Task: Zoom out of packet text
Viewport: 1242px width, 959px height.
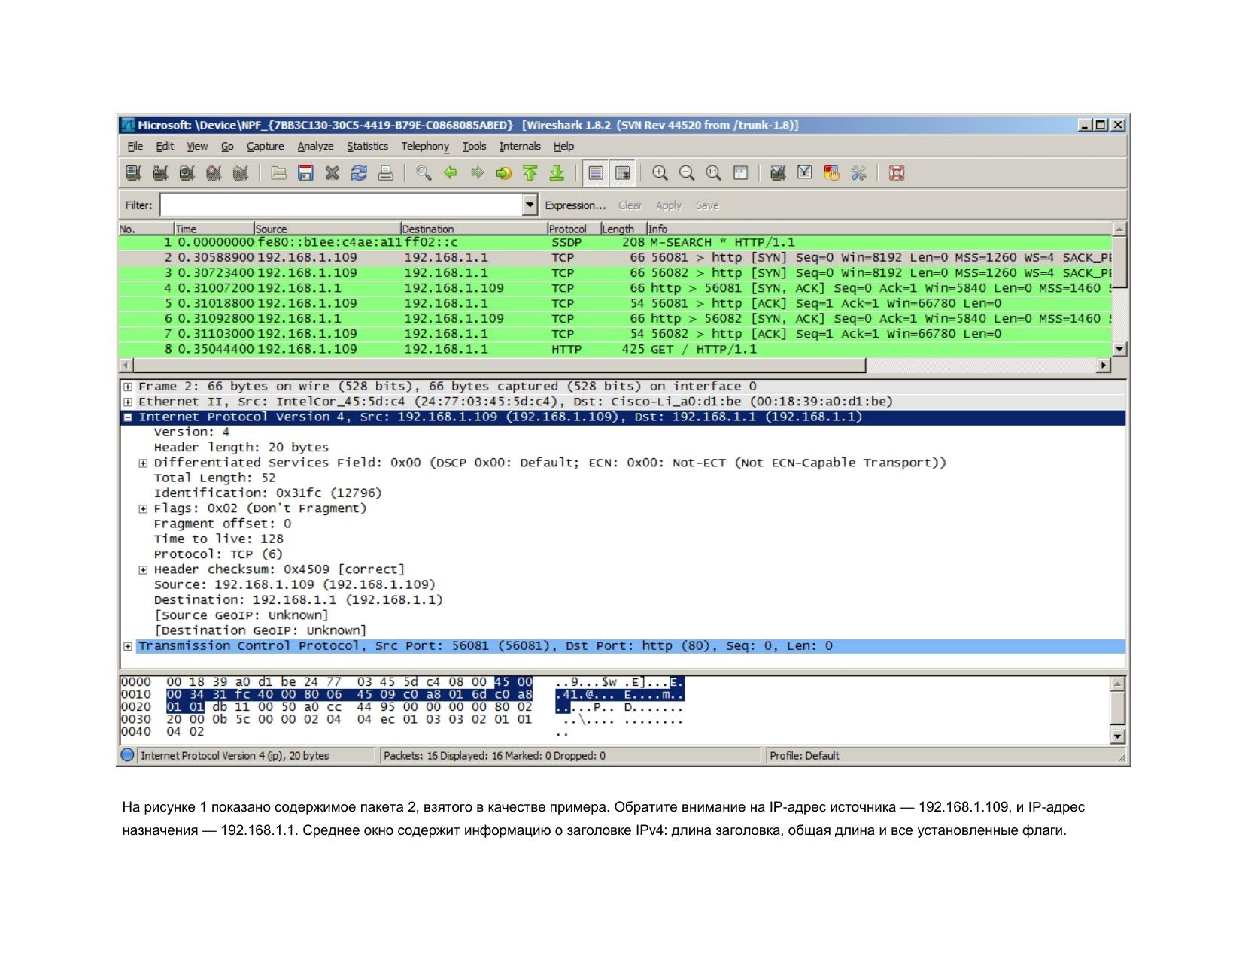Action: point(687,173)
